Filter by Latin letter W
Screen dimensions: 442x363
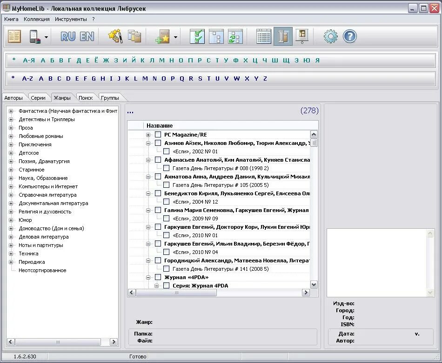237,78
